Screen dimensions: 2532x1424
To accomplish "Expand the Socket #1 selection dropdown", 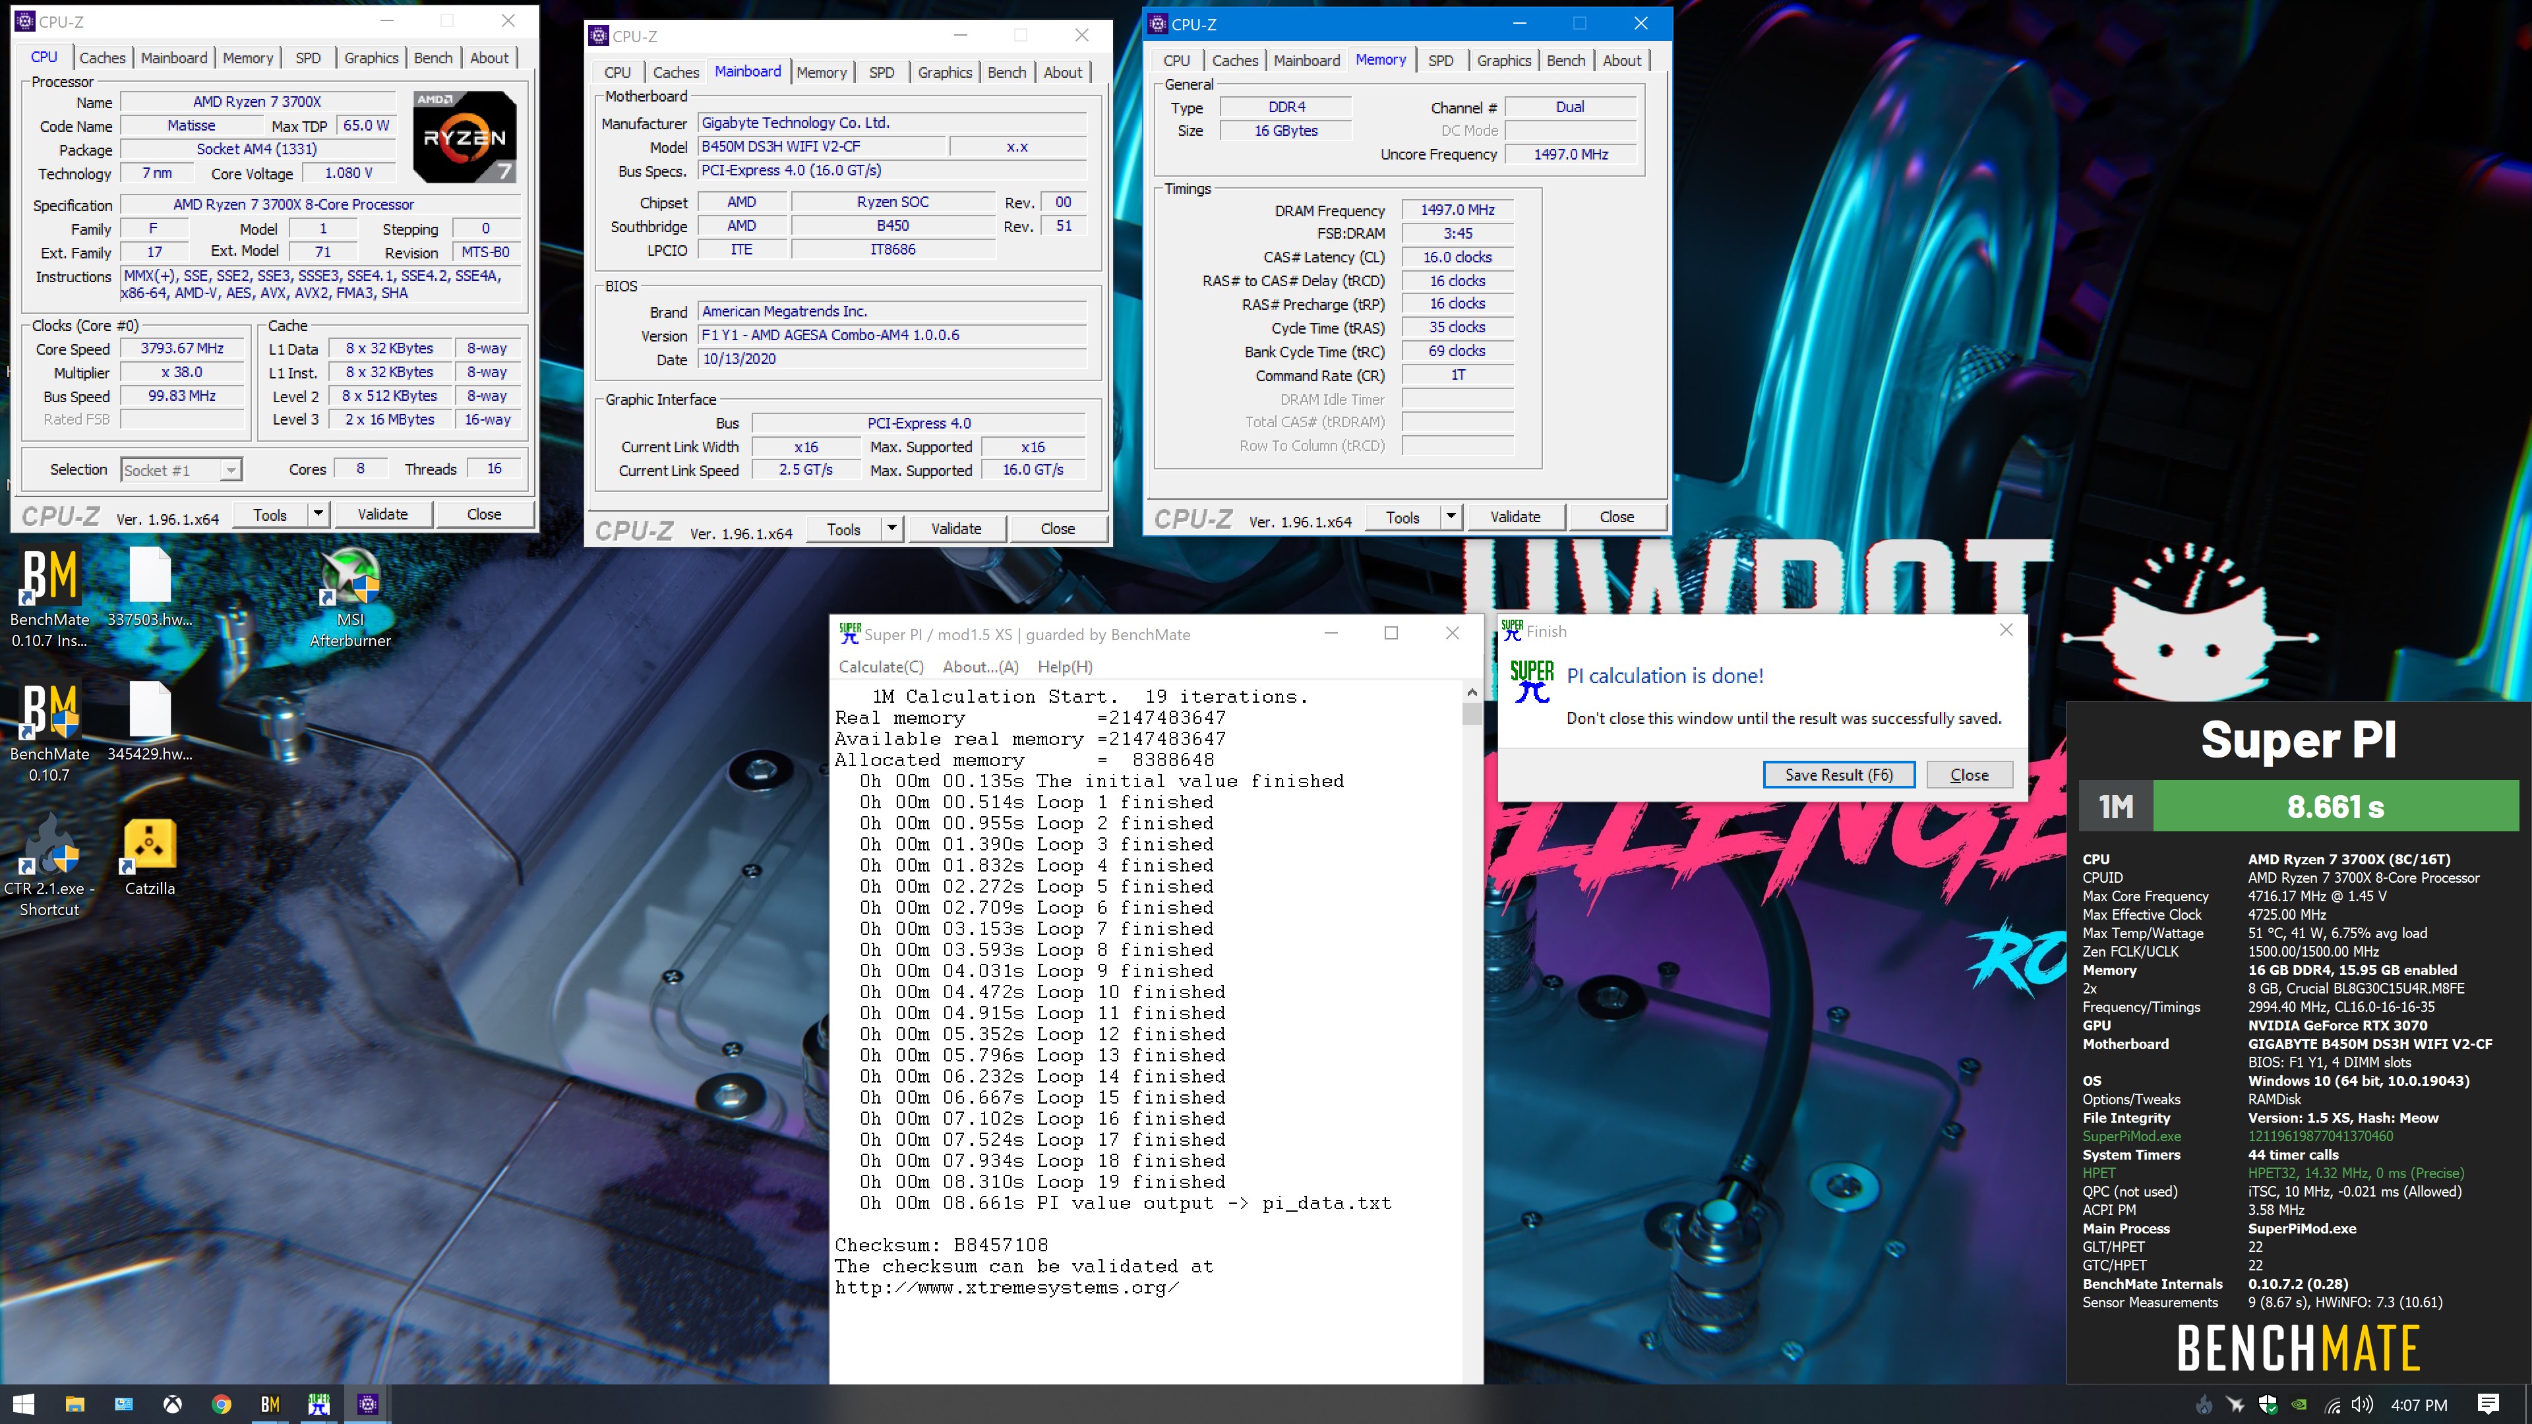I will point(231,470).
